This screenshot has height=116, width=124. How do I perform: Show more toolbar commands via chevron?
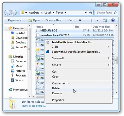tap(80, 20)
